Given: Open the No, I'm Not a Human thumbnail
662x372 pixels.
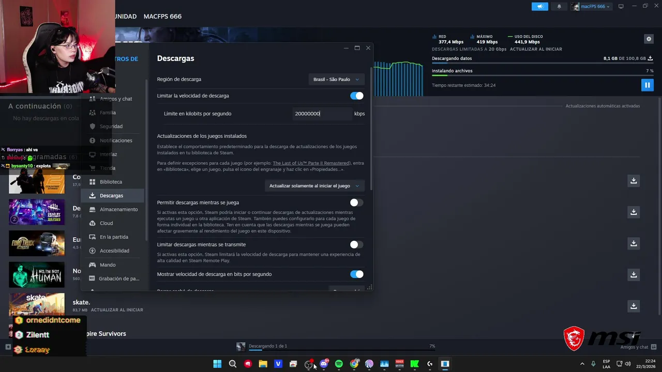Looking at the screenshot, I should pyautogui.click(x=37, y=275).
